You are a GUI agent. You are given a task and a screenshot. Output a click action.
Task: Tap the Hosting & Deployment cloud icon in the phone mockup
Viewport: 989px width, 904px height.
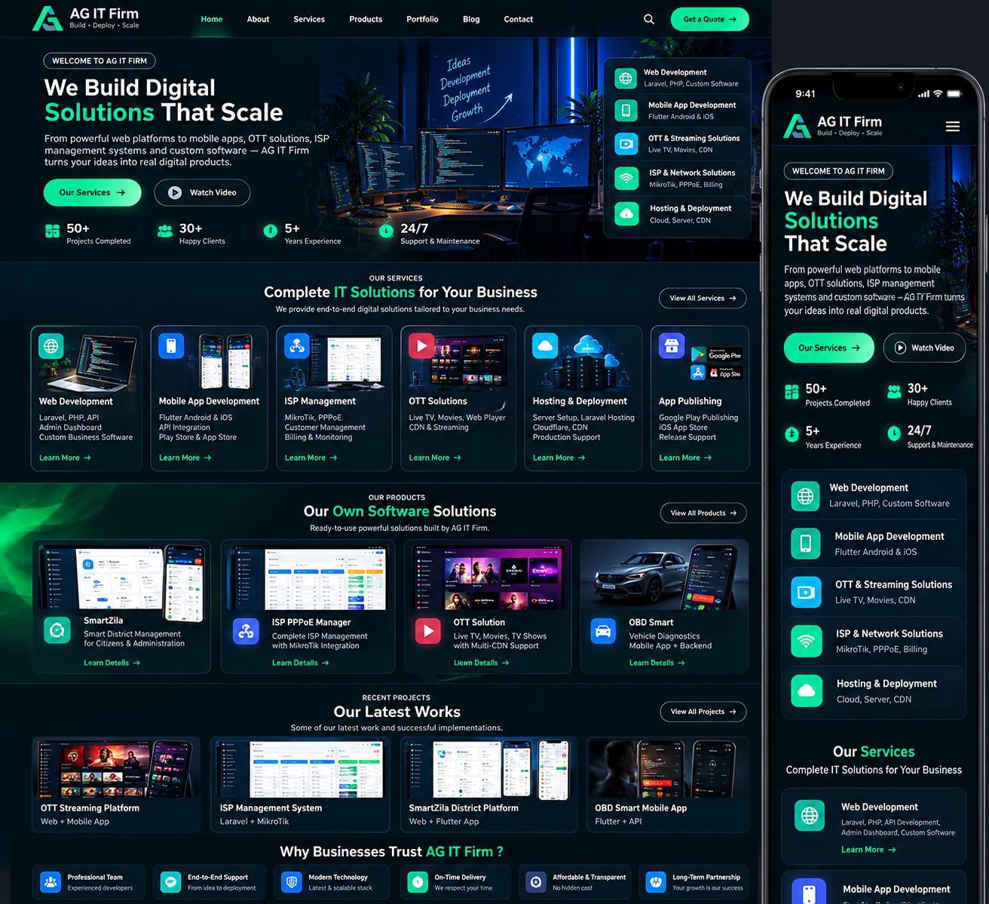coord(806,691)
